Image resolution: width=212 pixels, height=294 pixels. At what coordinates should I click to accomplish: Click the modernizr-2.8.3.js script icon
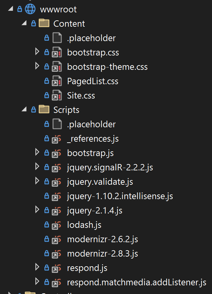click(57, 254)
